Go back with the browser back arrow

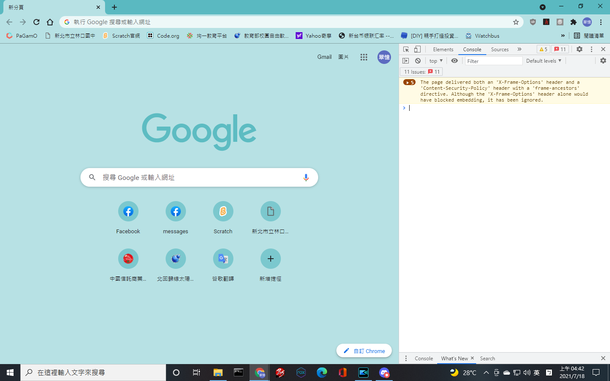pos(9,22)
